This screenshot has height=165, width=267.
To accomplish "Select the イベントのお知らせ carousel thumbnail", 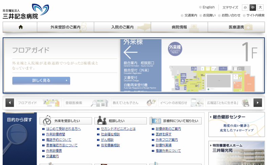I will [181, 103].
